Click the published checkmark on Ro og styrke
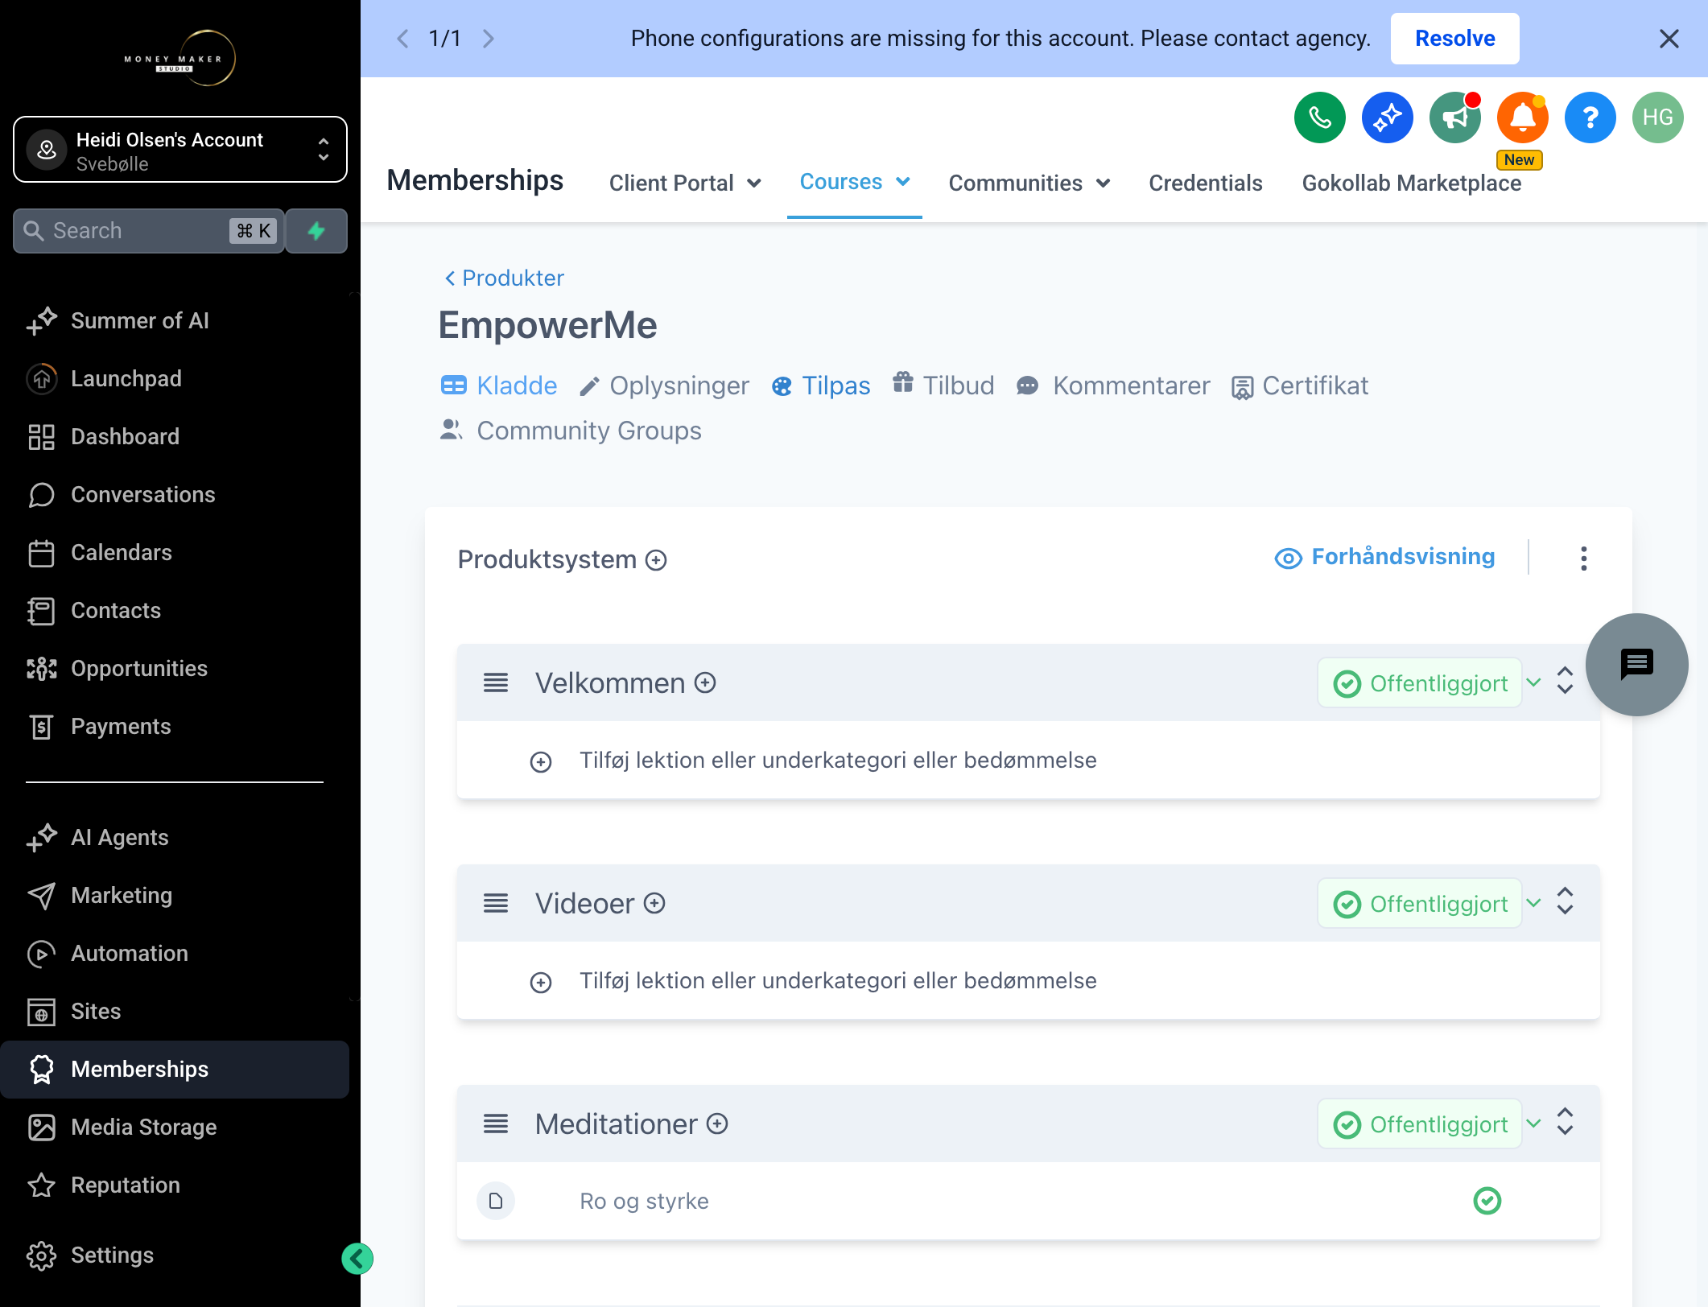The width and height of the screenshot is (1708, 1307). [x=1487, y=1202]
